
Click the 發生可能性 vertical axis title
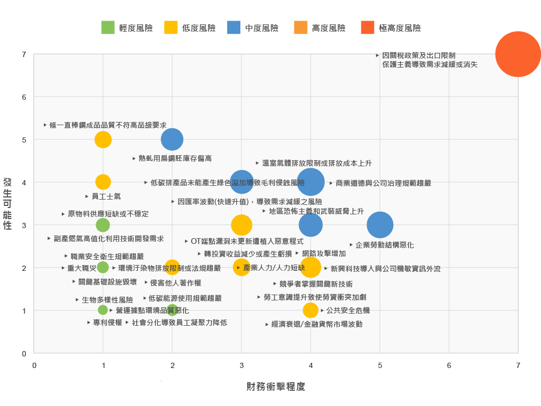(7, 204)
